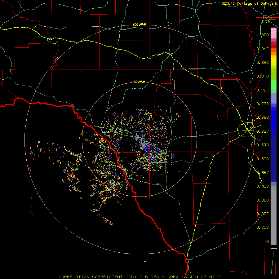Select the 0.467 legend value
Image resolution: width=279 pixels, height=279 pixels.
[263, 173]
